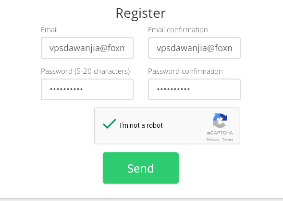The height and width of the screenshot is (201, 283).
Task: Open the reCAPTCHA Terms link
Action: [x=227, y=140]
